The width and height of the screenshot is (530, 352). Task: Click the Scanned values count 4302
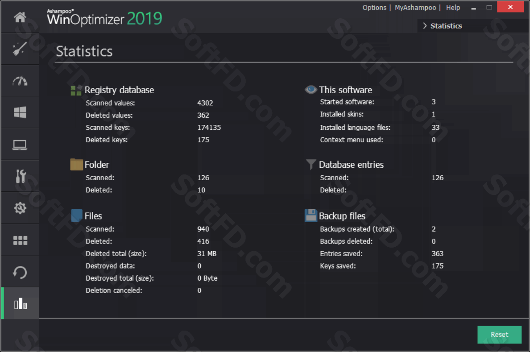pyautogui.click(x=205, y=103)
